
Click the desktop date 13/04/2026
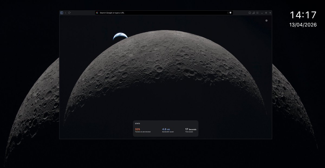point(303,25)
